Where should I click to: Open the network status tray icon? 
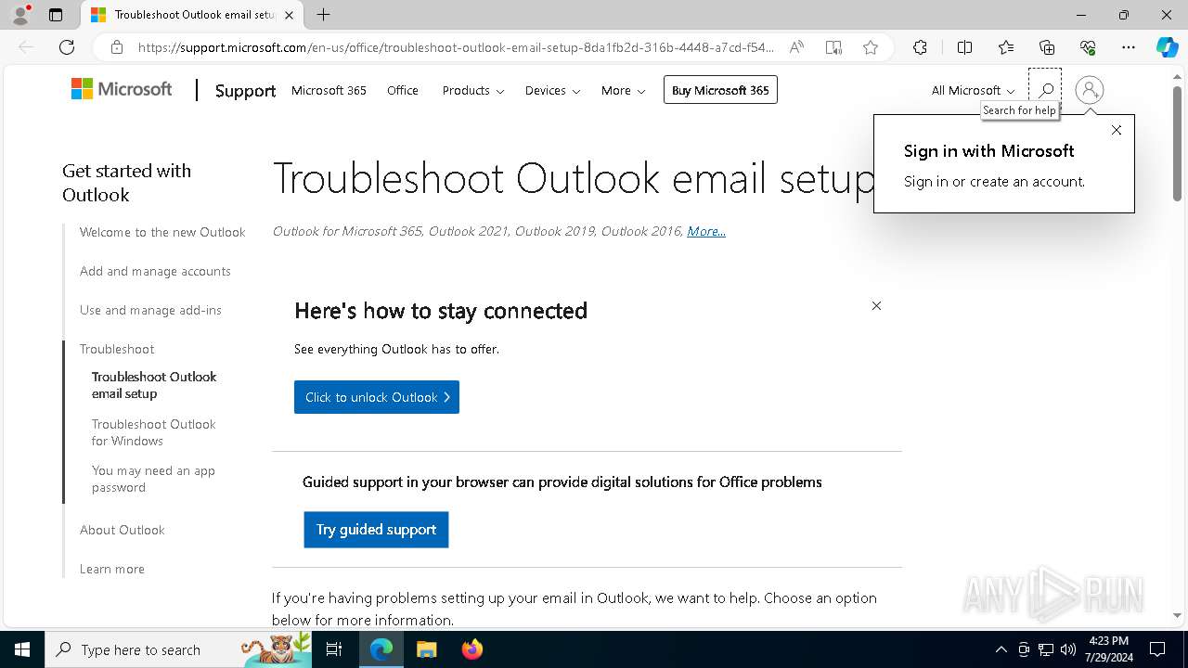(1046, 649)
